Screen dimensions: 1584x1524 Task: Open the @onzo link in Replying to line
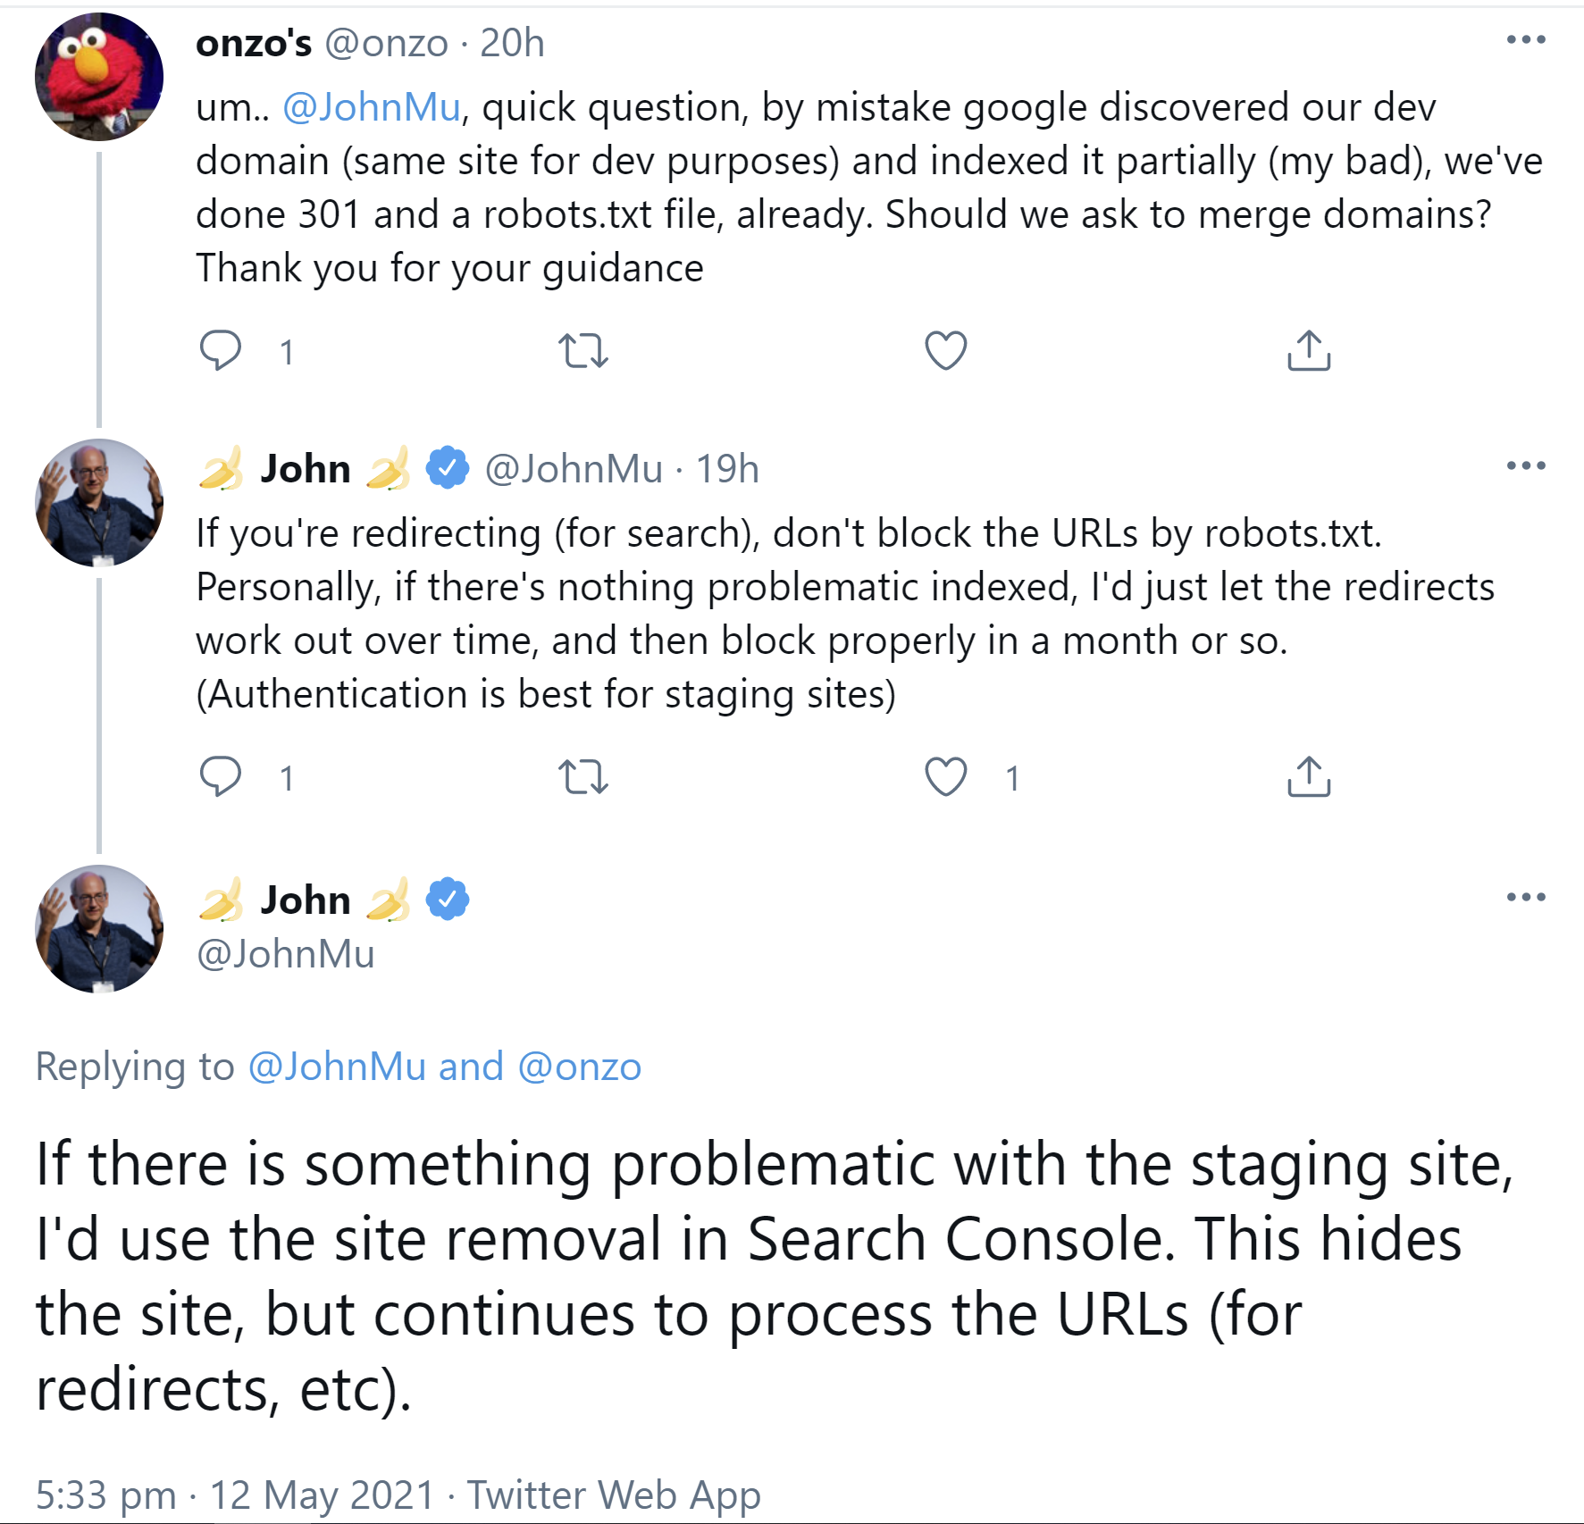coord(582,1065)
